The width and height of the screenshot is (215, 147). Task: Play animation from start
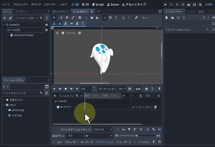pyautogui.click(x=71, y=89)
